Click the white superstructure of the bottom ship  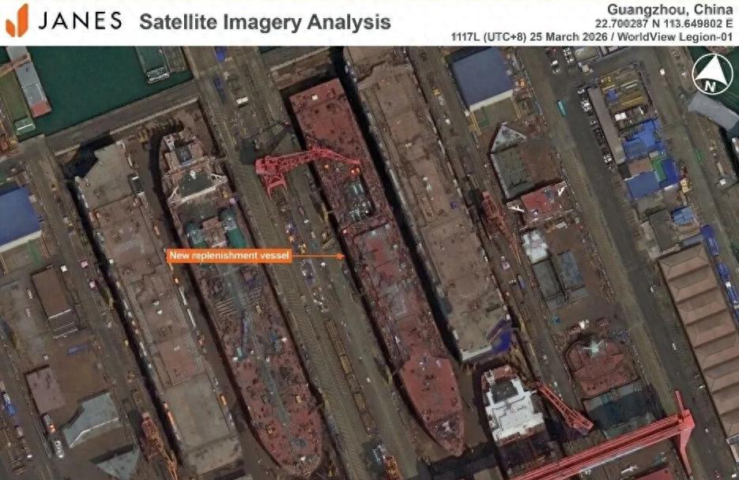tap(511, 406)
